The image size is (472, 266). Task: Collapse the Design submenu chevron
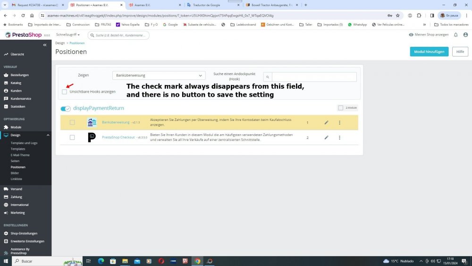click(48, 135)
